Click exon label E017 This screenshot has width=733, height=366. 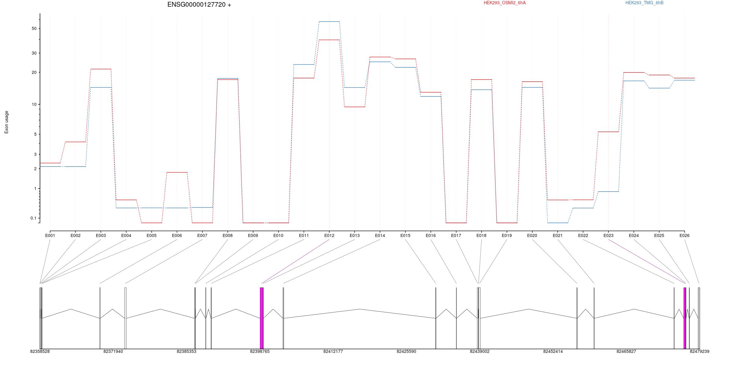tap(456, 235)
